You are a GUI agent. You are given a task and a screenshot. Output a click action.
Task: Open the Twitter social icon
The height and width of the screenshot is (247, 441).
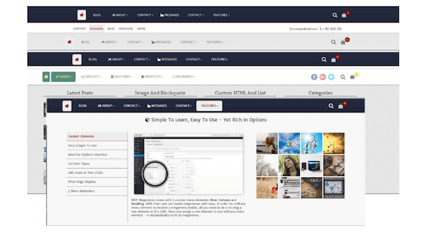(x=331, y=77)
